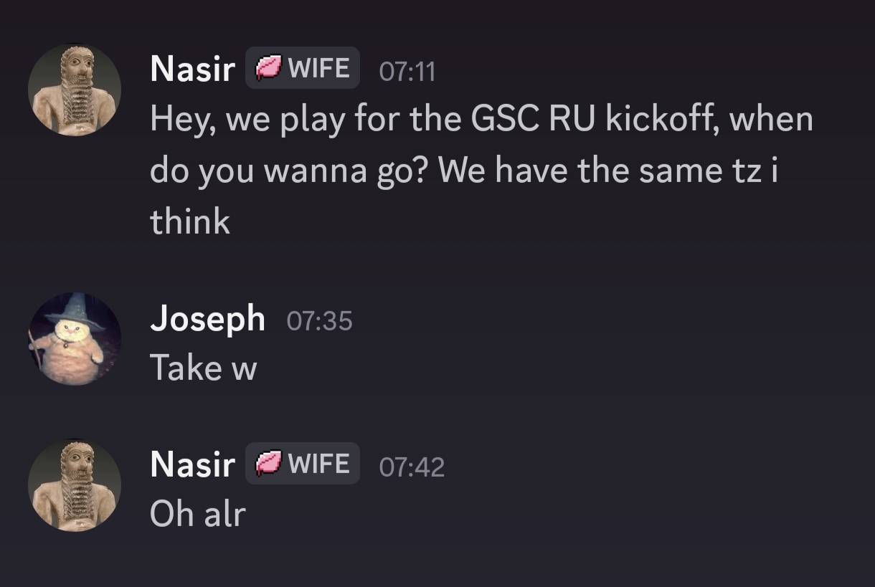Open Nasir's avatar beside the 07:42 message

(75, 485)
